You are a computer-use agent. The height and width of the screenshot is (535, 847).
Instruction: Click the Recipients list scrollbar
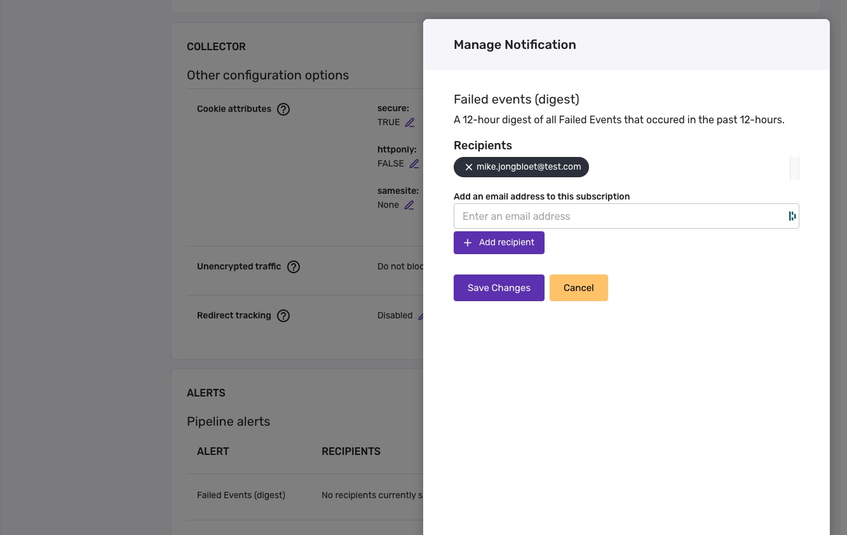click(794, 168)
